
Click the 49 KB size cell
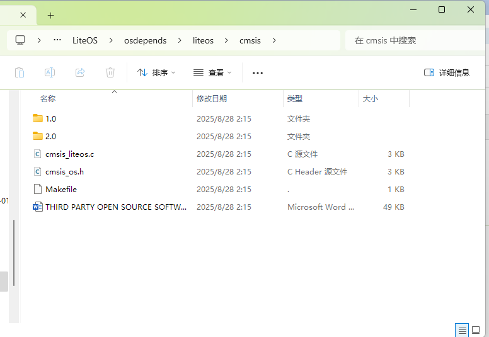tap(394, 207)
